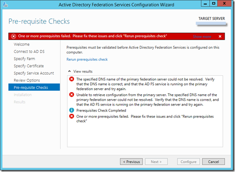The height and width of the screenshot is (172, 235).
Task: Click the Cancel button
Action: (x=213, y=162)
